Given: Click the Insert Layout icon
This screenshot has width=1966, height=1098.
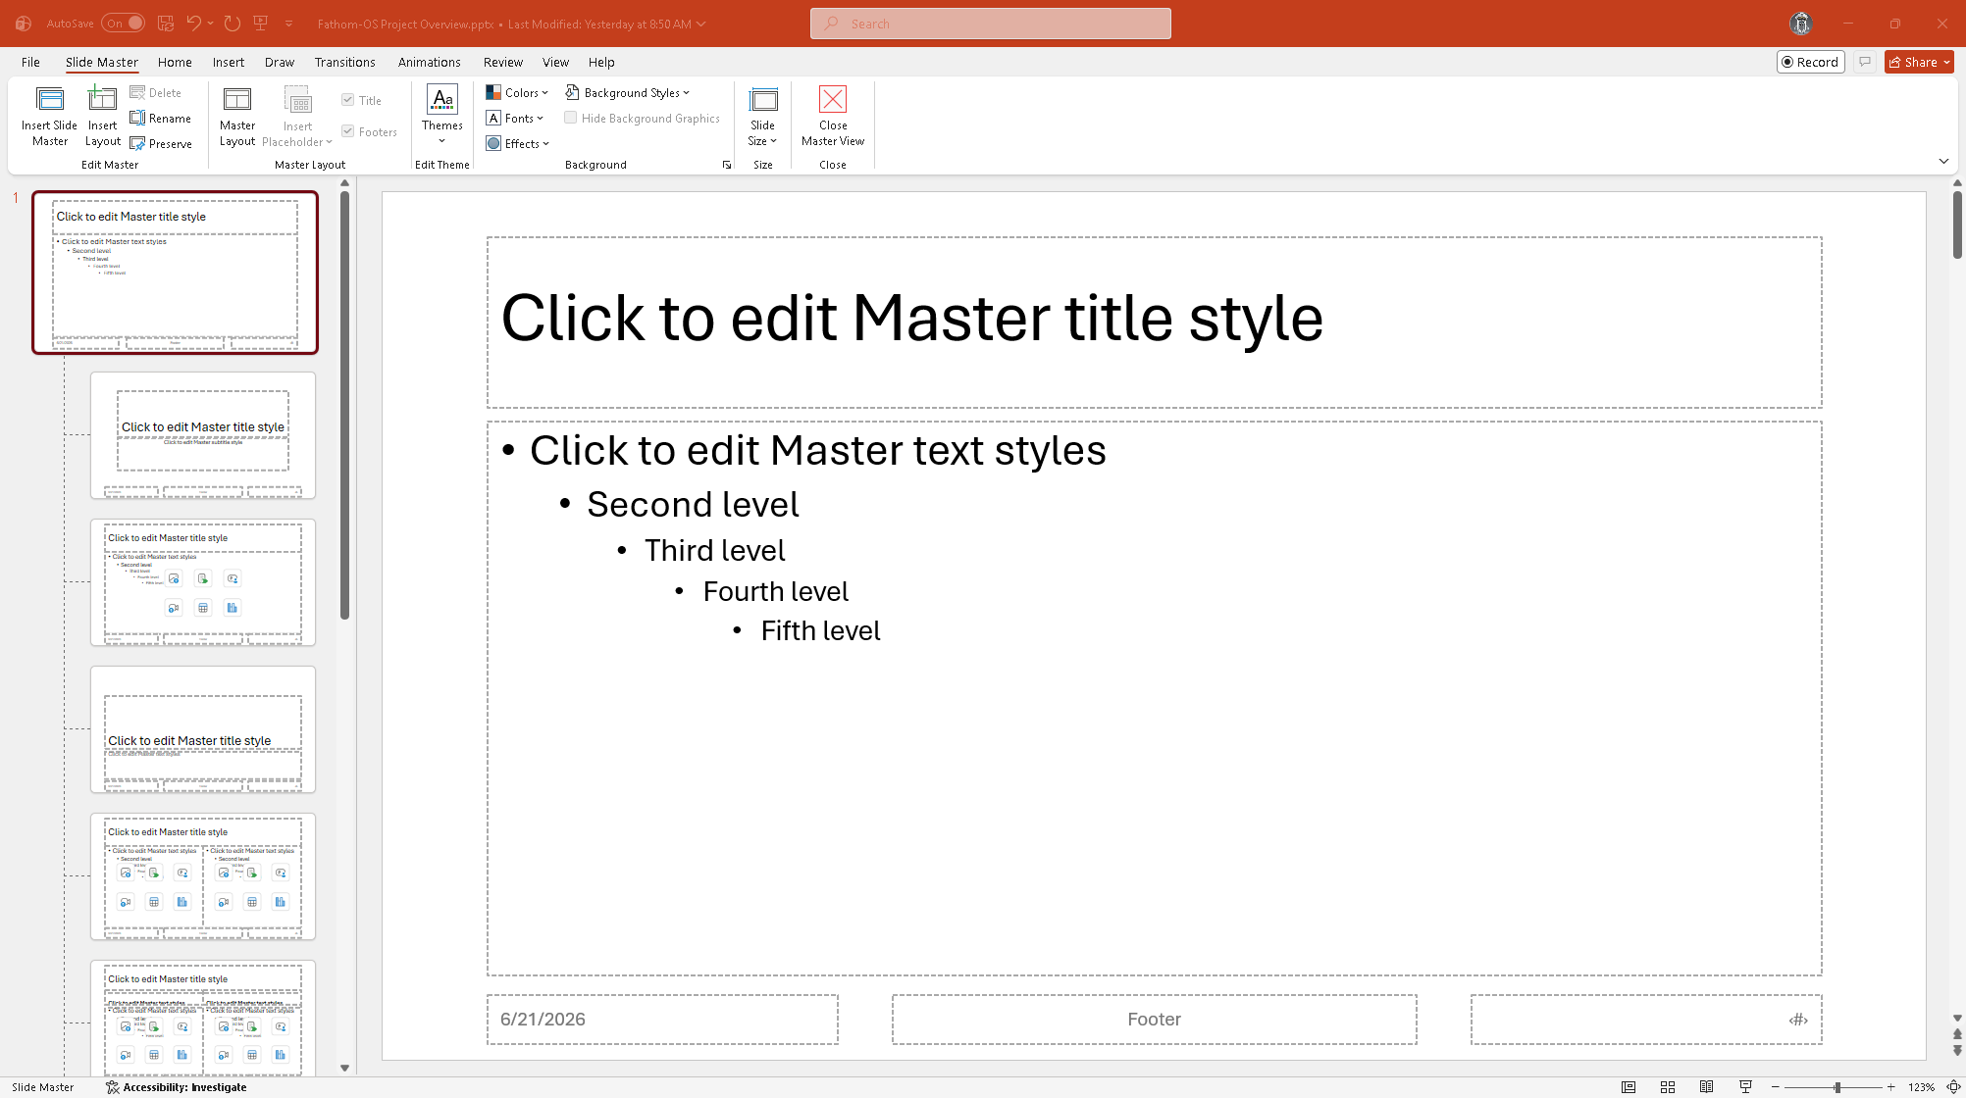Looking at the screenshot, I should pos(103,116).
